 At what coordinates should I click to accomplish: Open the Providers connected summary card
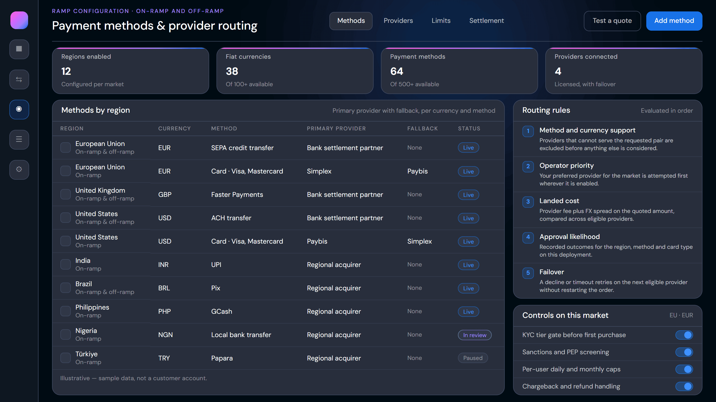(x=624, y=71)
